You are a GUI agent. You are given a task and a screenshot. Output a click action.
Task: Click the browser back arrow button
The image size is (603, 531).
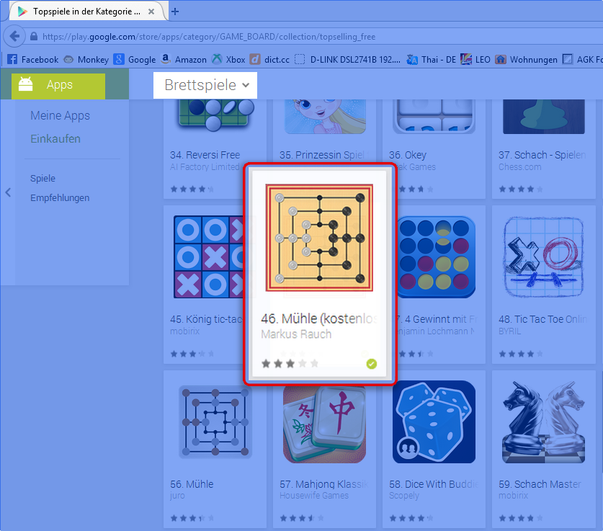pyautogui.click(x=14, y=37)
